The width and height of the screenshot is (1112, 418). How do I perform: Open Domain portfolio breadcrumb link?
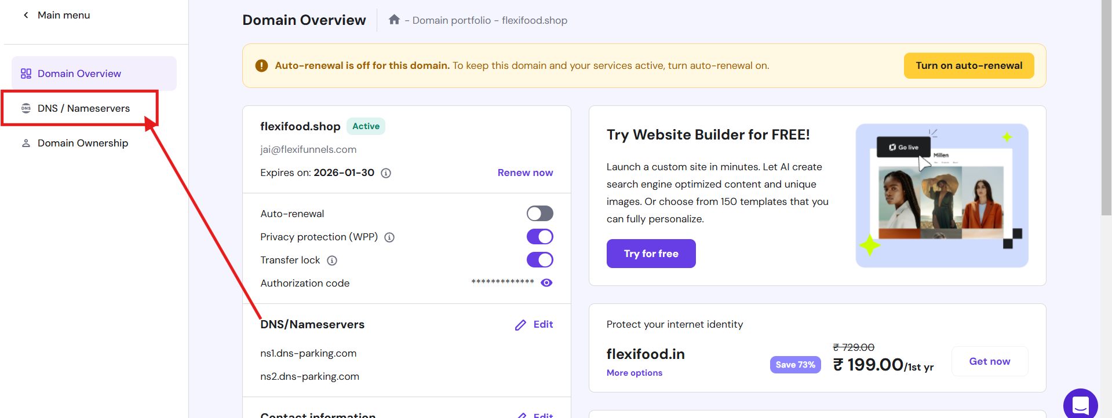(x=451, y=20)
